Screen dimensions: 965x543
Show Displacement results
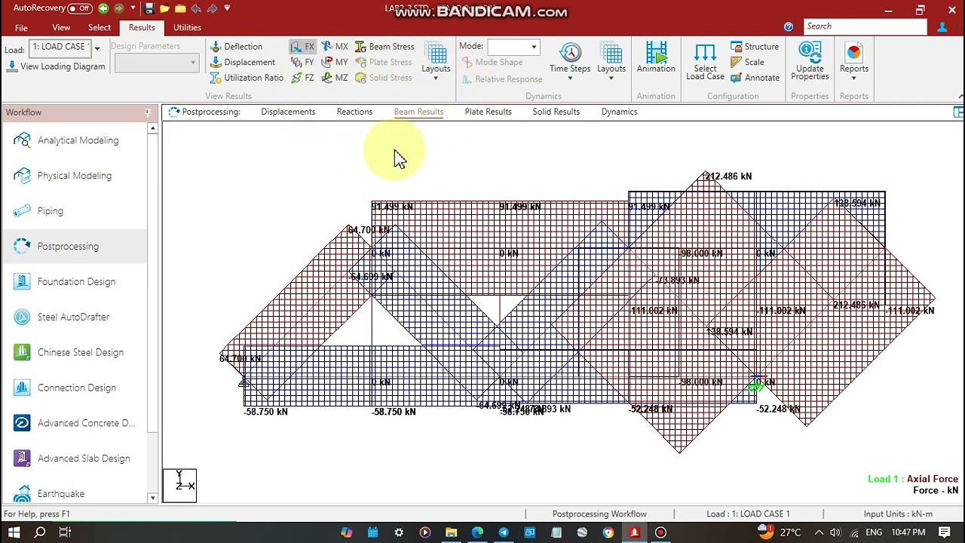242,63
